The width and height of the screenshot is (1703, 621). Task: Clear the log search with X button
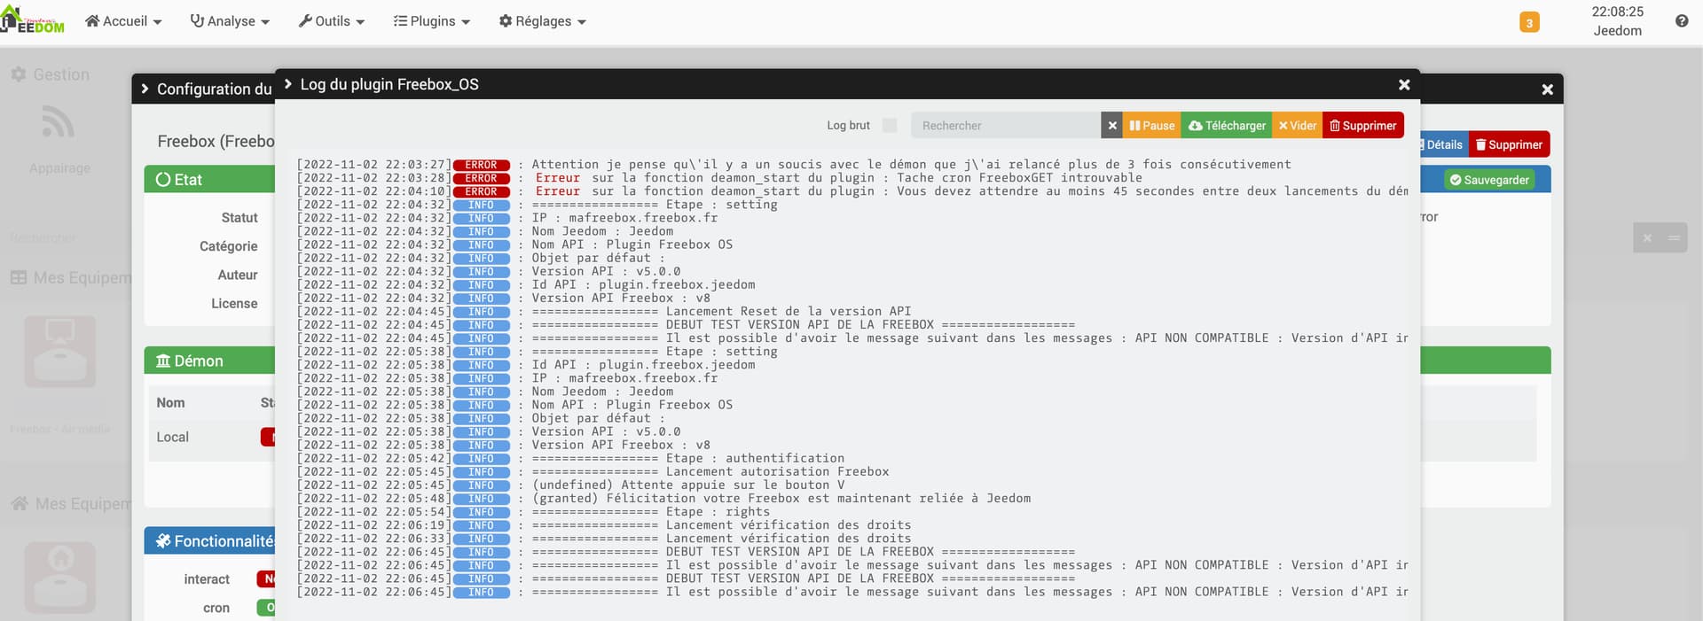click(1112, 126)
